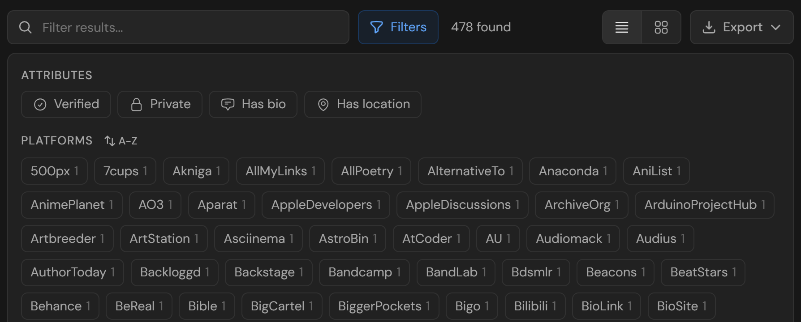This screenshot has width=801, height=322.
Task: Filter results by ArchiveOrg
Action: click(582, 205)
